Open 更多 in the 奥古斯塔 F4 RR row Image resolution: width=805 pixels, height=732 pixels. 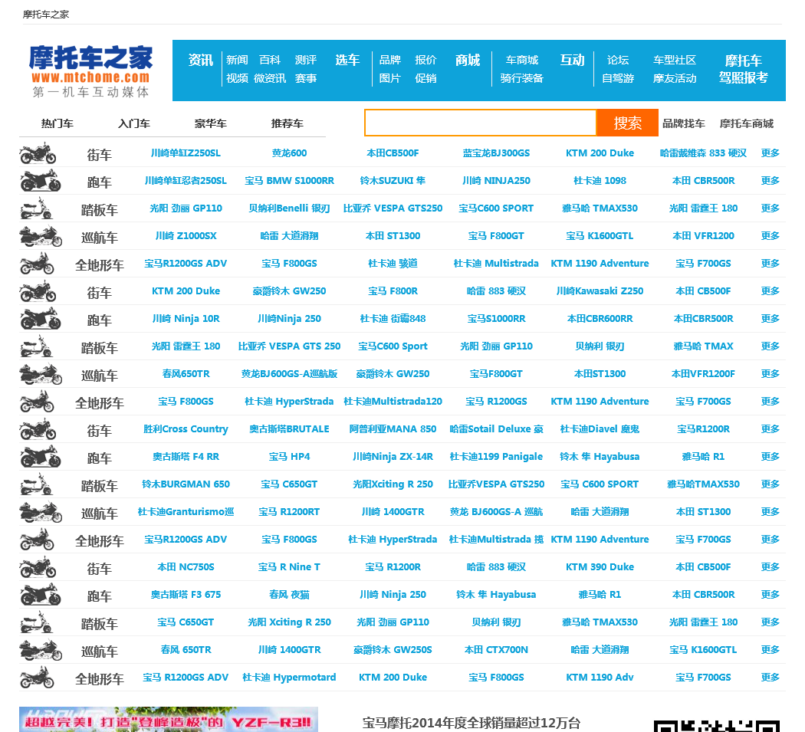pyautogui.click(x=770, y=457)
